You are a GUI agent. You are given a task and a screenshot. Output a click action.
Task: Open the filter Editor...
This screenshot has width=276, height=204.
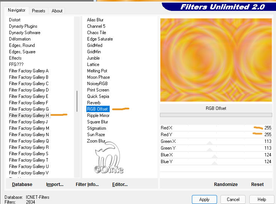tap(120, 184)
